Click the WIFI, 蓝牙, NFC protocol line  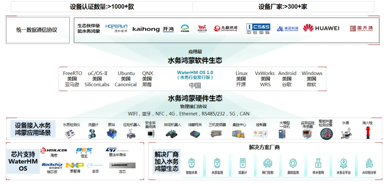189,114
